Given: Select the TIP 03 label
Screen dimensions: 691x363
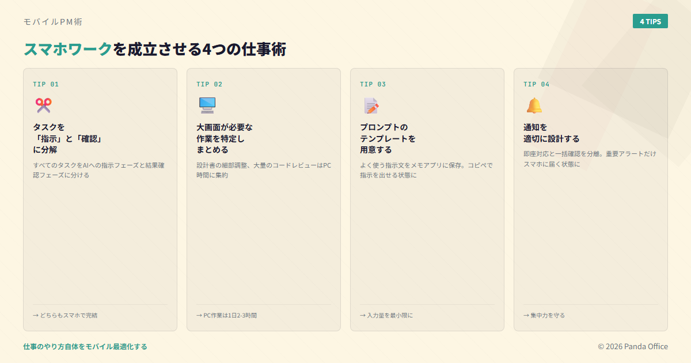Looking at the screenshot, I should coord(373,84).
